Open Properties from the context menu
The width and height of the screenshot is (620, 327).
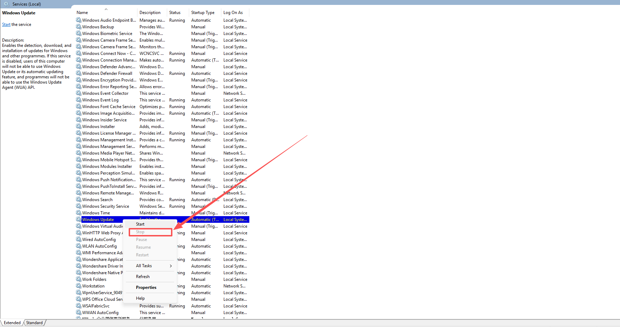tap(146, 287)
